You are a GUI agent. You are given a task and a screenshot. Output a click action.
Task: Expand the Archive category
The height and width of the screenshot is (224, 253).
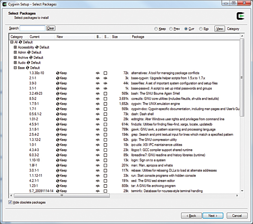pos(15,58)
